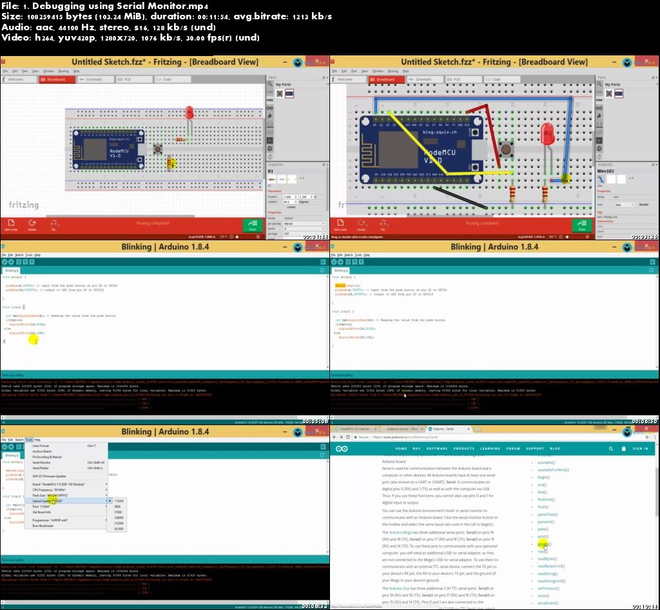Expand the CPU Frequency submenu in Tools menu
660x610 pixels.
pyautogui.click(x=66, y=490)
